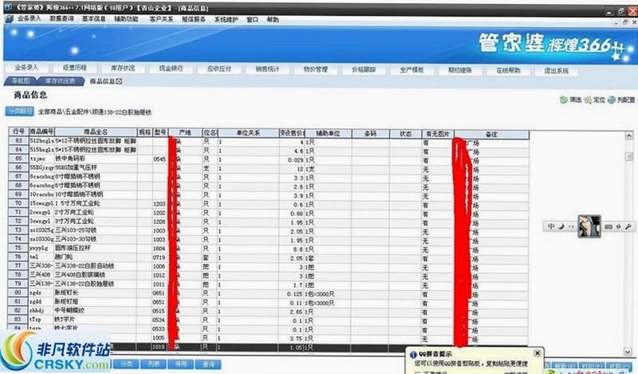Click the 查询 button at the bottom
The height and width of the screenshot is (374, 638).
(x=208, y=364)
